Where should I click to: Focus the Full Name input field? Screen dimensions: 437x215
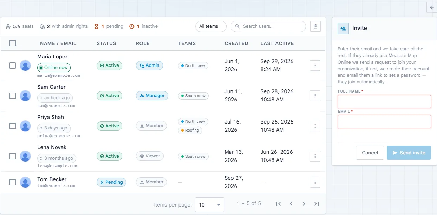tap(384, 102)
